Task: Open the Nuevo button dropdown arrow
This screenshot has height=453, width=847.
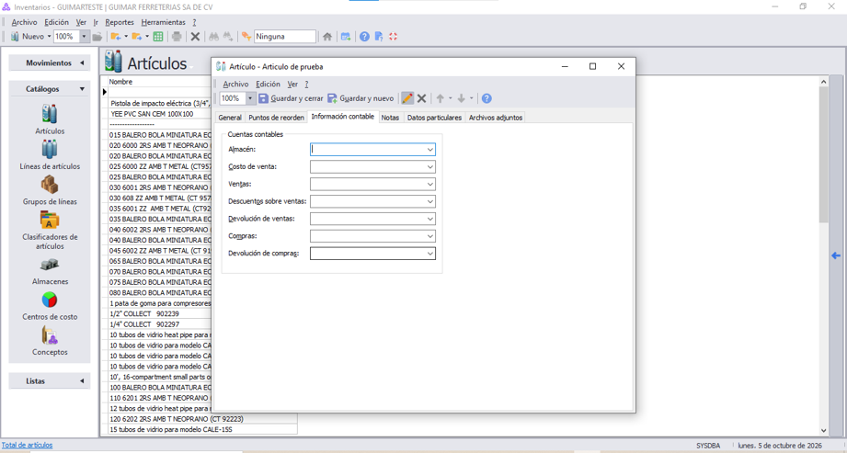Action: coord(49,37)
